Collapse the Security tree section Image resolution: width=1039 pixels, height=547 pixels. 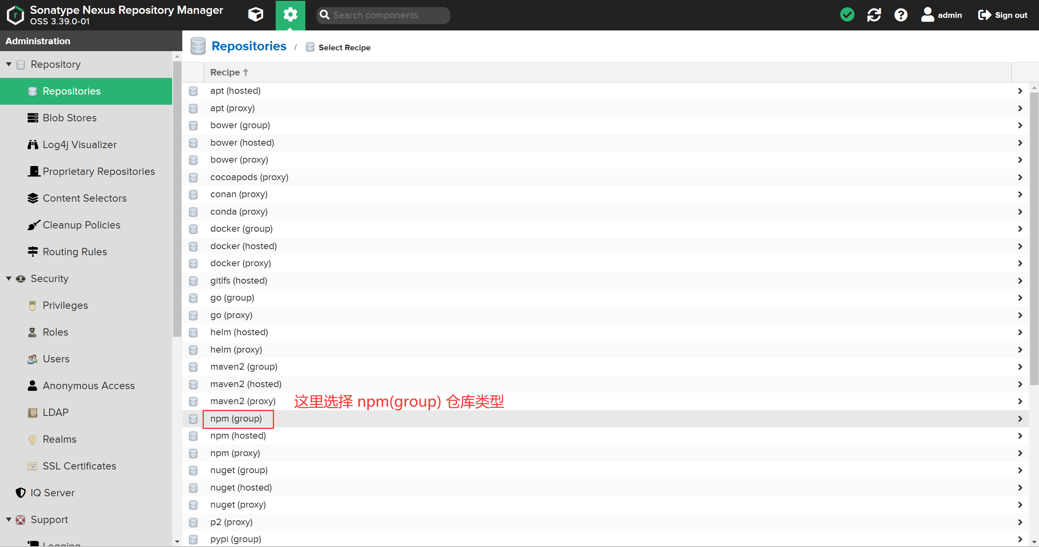click(9, 278)
